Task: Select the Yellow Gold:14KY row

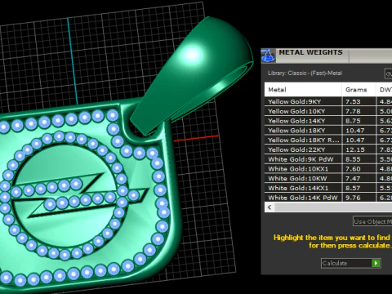Action: click(328, 121)
